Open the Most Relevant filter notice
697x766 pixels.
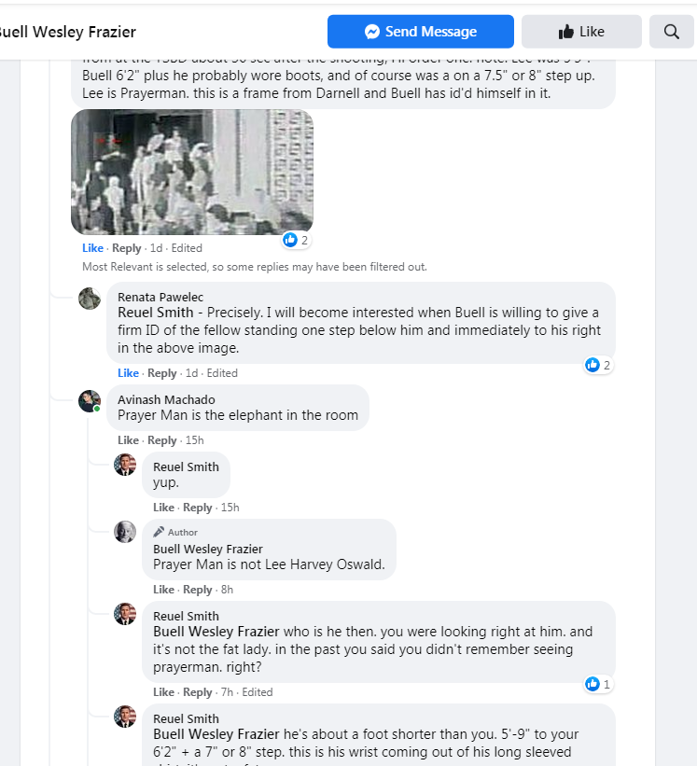pyautogui.click(x=255, y=267)
